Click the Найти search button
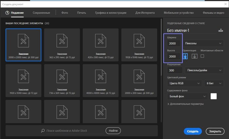 point(113,130)
